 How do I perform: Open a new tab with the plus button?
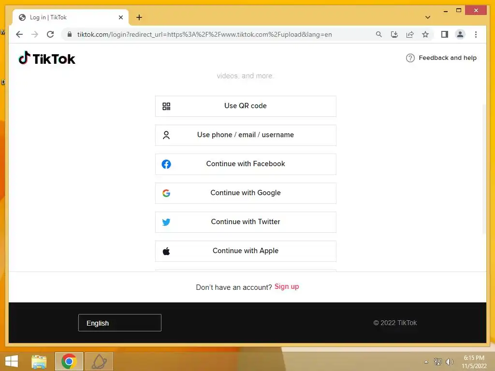tap(139, 17)
